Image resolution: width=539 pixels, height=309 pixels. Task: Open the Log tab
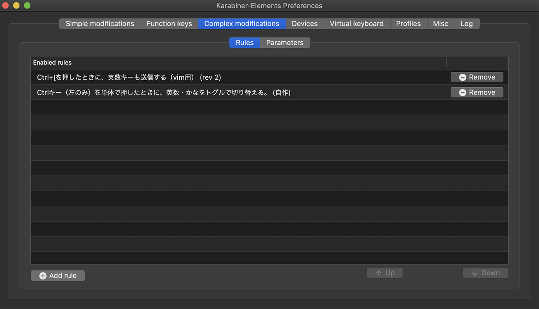point(467,24)
